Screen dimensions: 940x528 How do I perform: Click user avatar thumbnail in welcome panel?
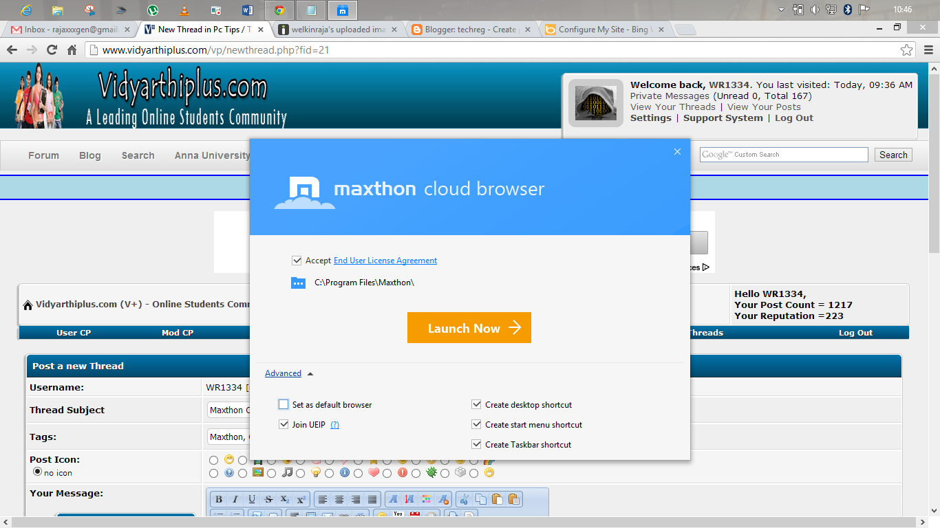click(x=596, y=104)
